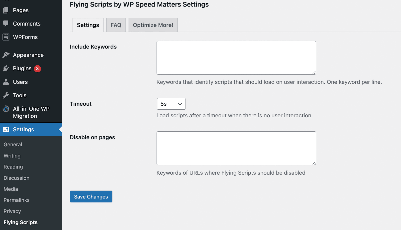Click the All-in-One WP Migration icon
This screenshot has height=230, width=401.
pyautogui.click(x=6, y=109)
